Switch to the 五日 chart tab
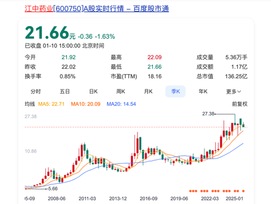 point(65,91)
